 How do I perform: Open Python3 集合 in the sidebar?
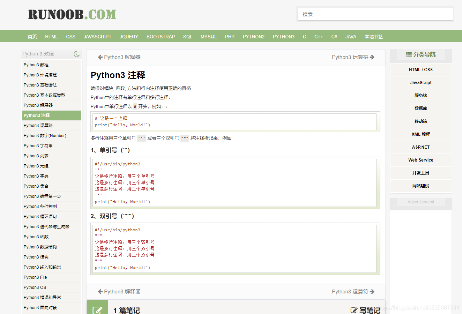click(52, 186)
